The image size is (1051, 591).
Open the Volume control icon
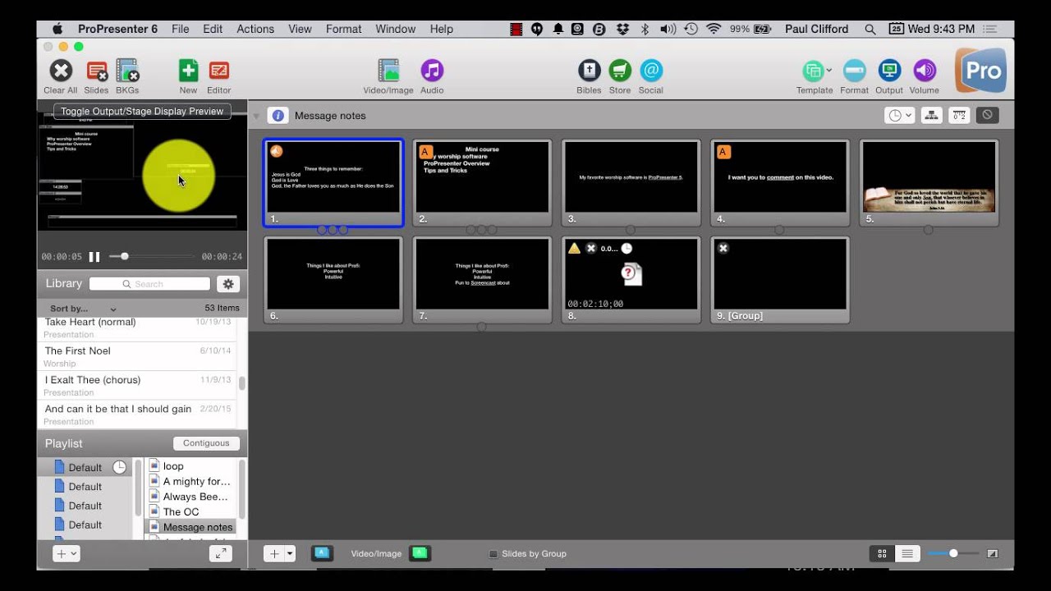pos(925,71)
